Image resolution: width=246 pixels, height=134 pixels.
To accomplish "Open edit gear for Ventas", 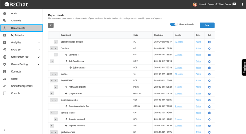I will (209, 74).
